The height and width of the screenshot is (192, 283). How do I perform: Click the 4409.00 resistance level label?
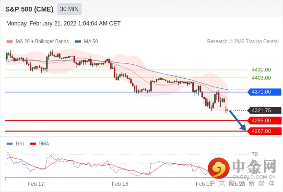tap(261, 78)
